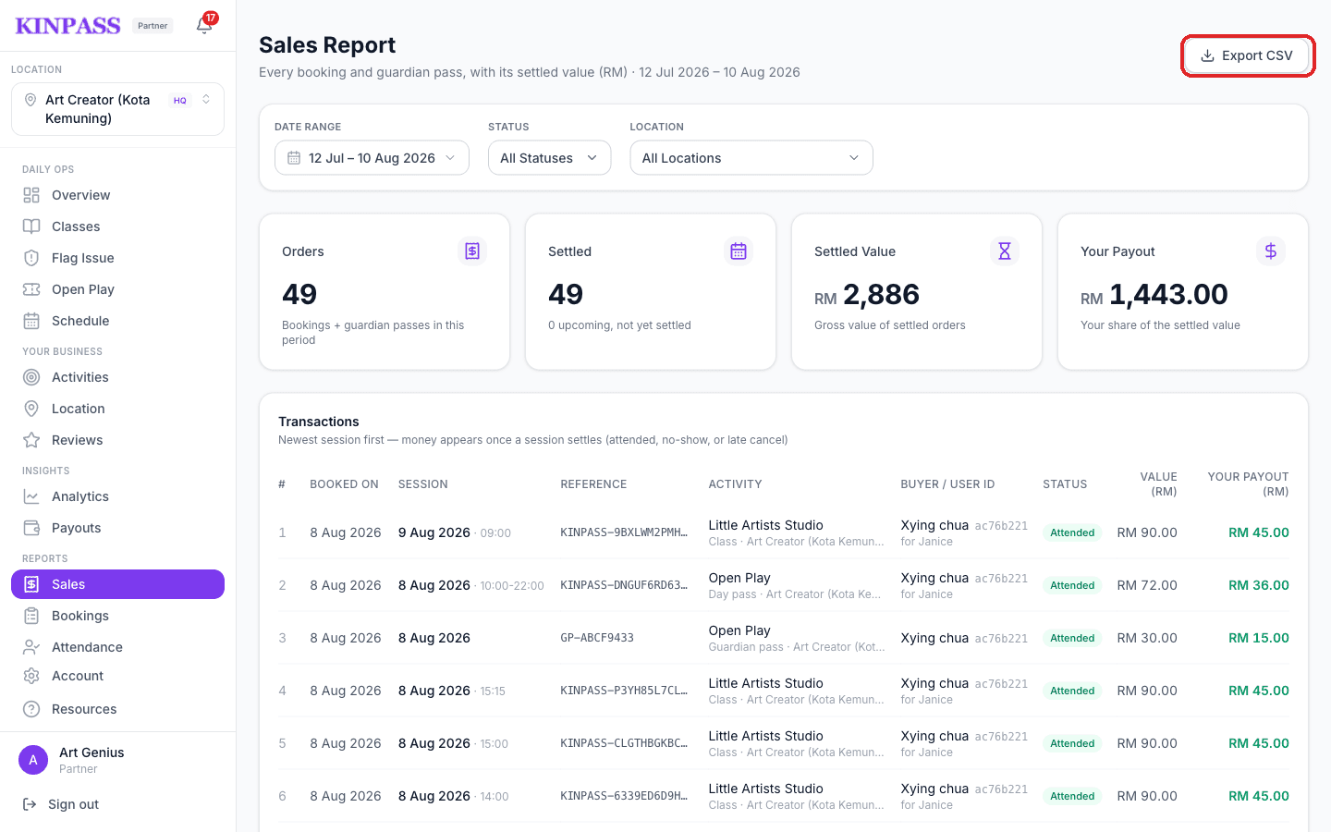This screenshot has height=832, width=1331.
Task: Click the Guardian pass activity in row 3
Action: coord(797,638)
